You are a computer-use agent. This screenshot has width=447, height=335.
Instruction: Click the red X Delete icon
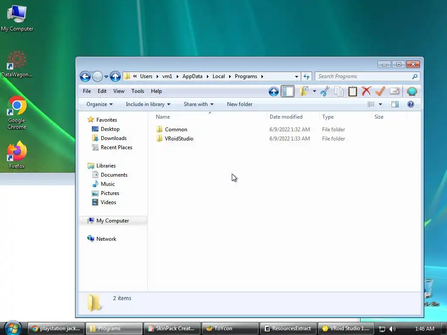(366, 91)
